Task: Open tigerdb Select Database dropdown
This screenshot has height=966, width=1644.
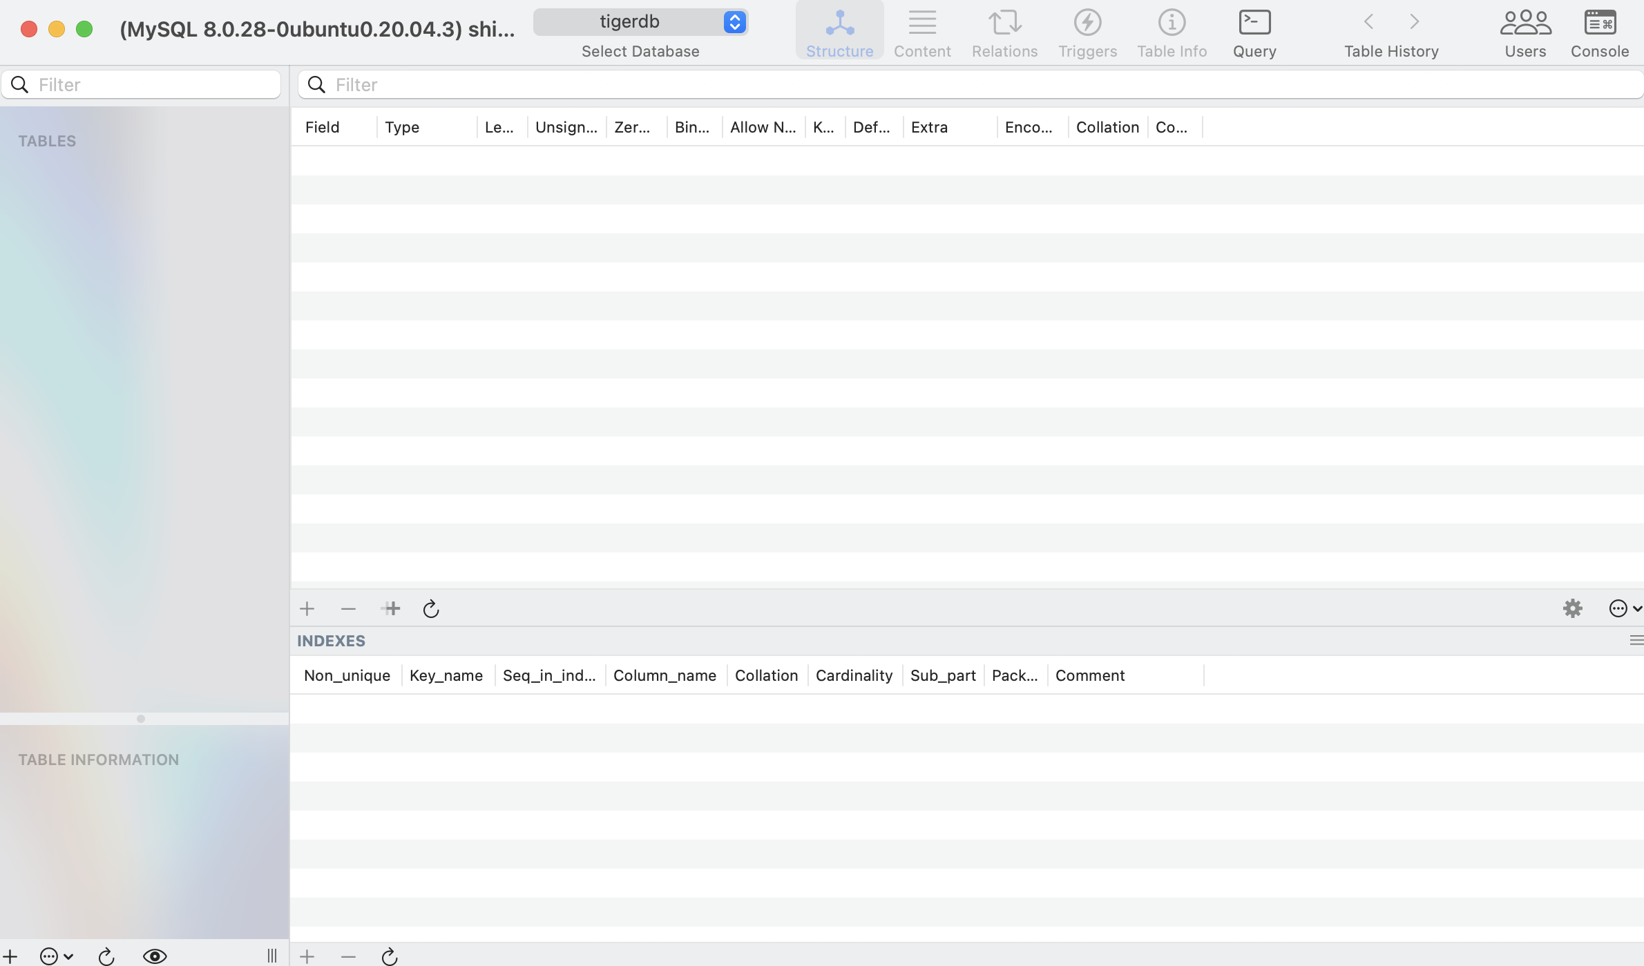Action: click(x=640, y=22)
